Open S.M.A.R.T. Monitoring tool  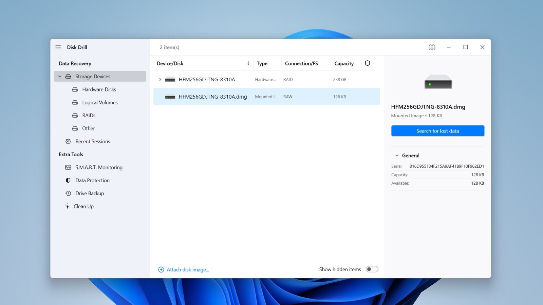(x=99, y=167)
